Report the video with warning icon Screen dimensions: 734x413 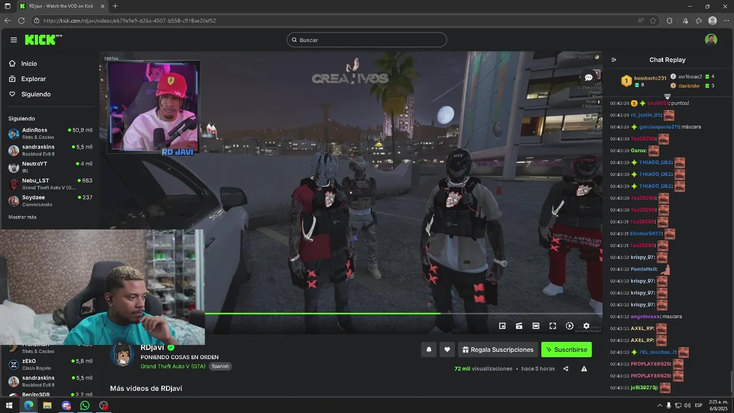tap(584, 369)
